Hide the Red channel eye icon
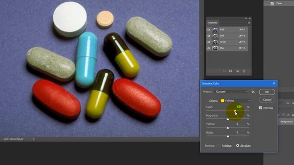The width and height of the screenshot is (294, 165). (209, 36)
